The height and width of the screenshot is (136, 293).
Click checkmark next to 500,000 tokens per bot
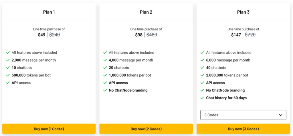point(8,76)
